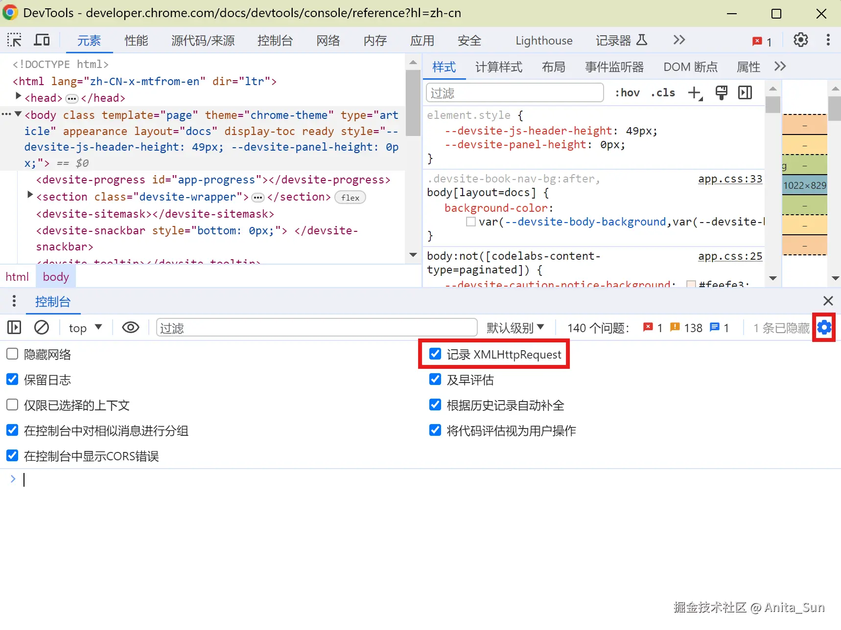Select the Computed styles (计算样式) tab

(499, 67)
